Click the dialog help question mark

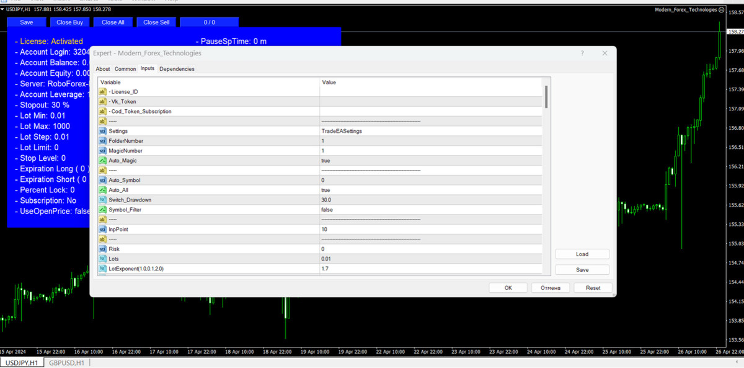pos(582,53)
